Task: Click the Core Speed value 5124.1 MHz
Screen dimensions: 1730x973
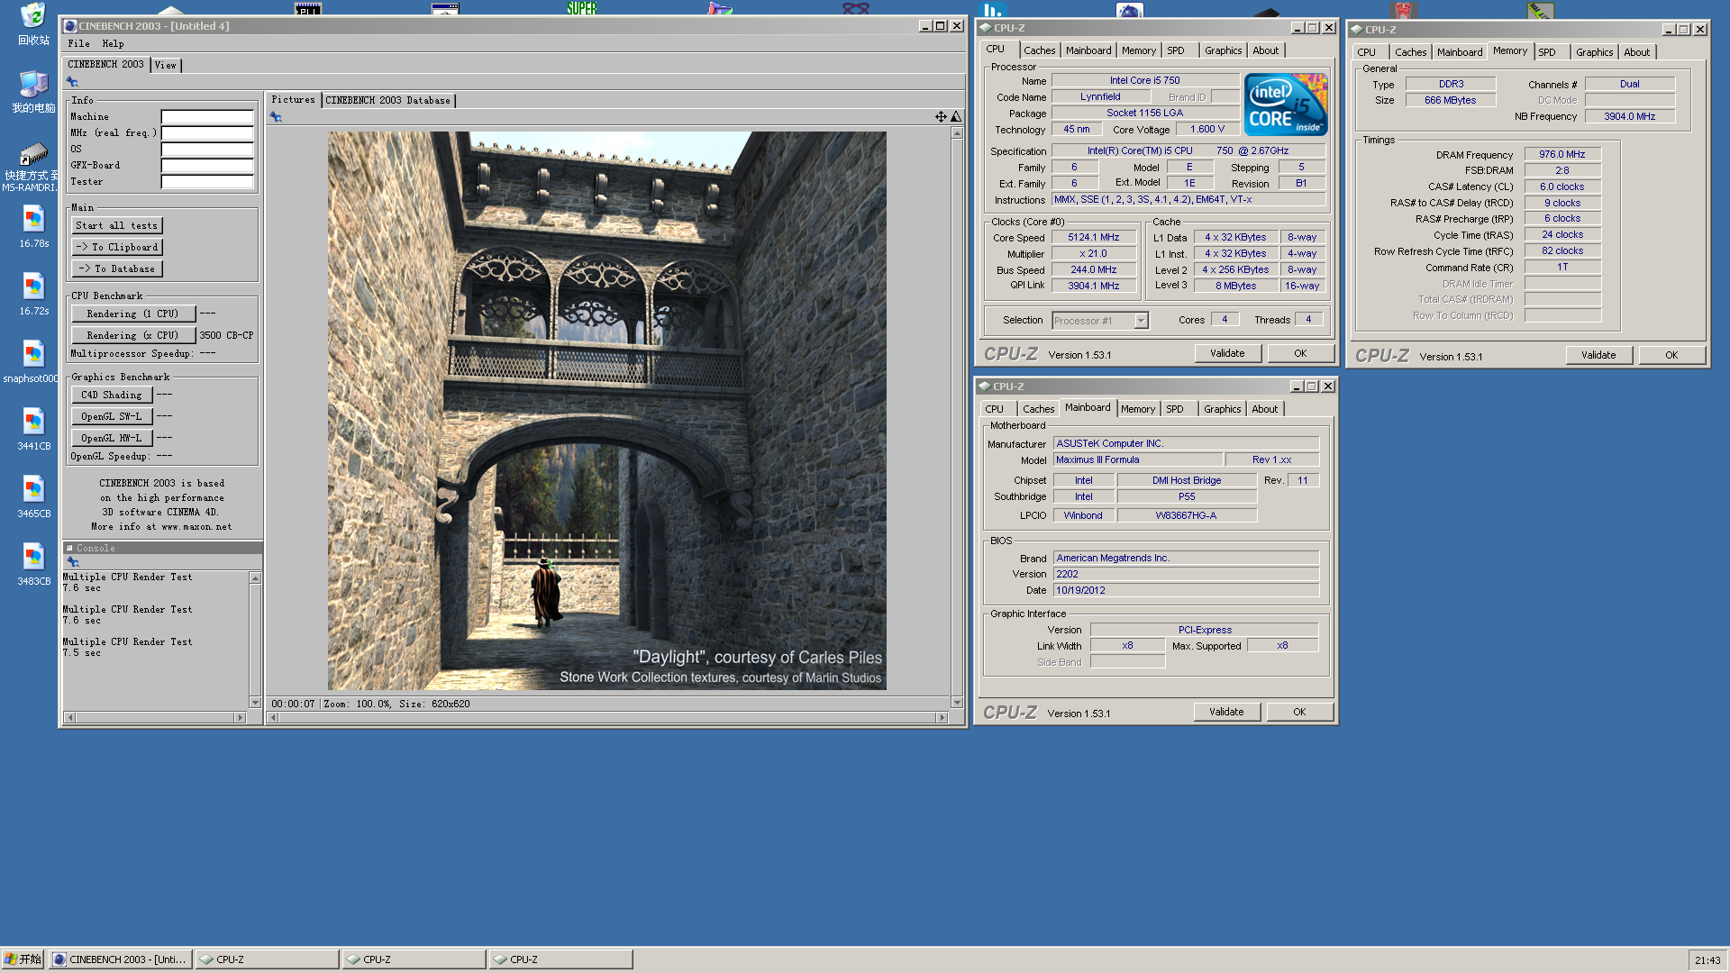Action: (x=1093, y=238)
